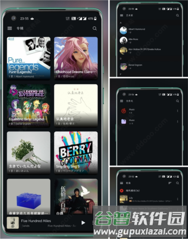The width and height of the screenshot is (188, 239).
Task: Tap search icon on albums screen
Action: tap(95, 28)
